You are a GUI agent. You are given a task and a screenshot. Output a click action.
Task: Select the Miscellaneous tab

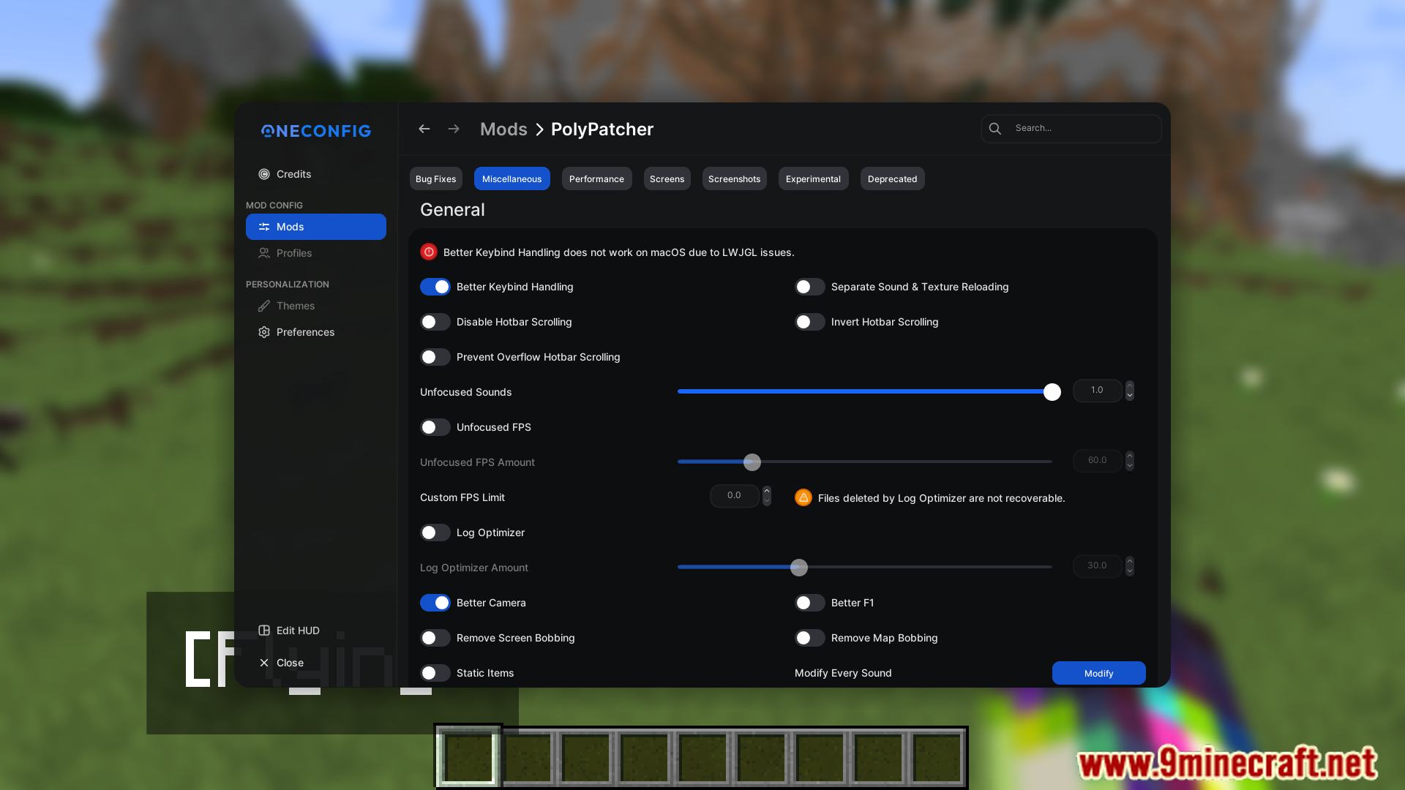[x=512, y=178]
